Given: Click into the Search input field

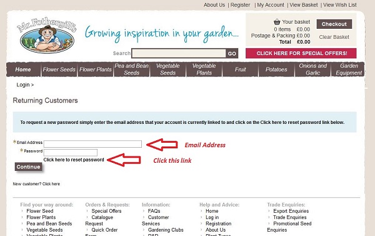Looking at the screenshot, I should (x=179, y=53).
